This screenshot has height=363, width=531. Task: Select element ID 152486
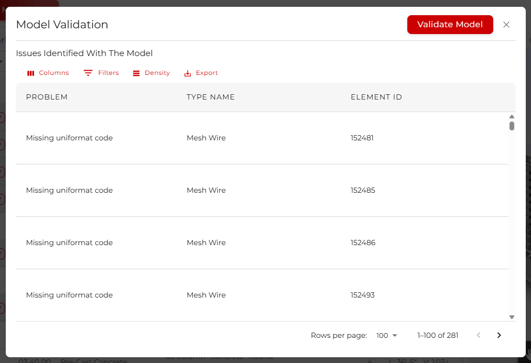[363, 243]
